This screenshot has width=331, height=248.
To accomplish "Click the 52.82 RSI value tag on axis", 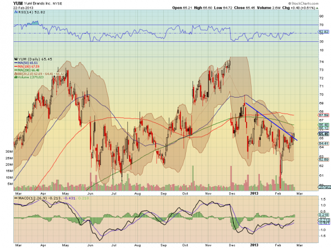I will (323, 32).
